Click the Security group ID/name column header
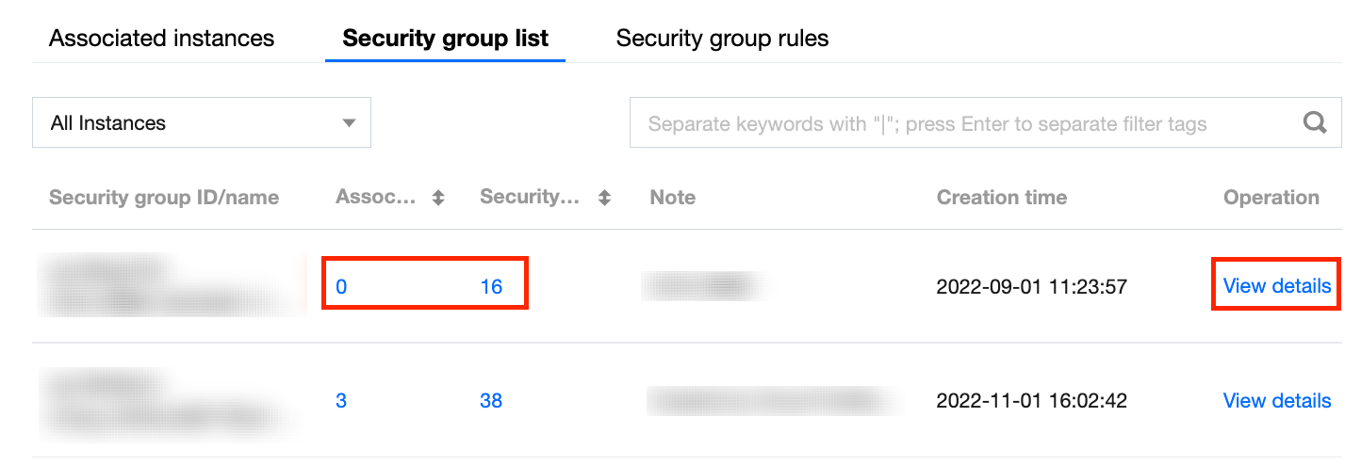This screenshot has width=1361, height=465. pyautogui.click(x=164, y=198)
